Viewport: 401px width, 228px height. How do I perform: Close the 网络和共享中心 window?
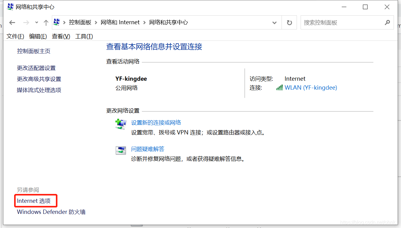[x=387, y=7]
